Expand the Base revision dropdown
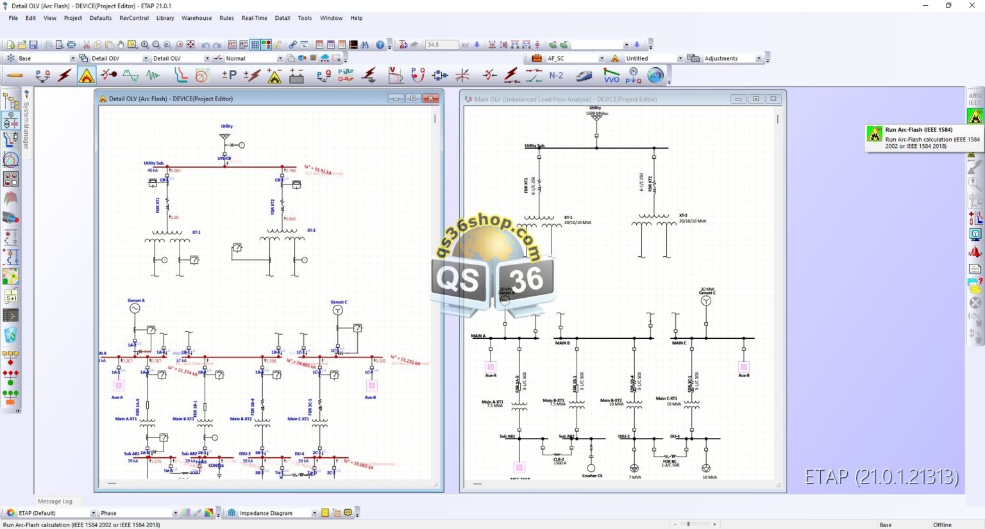The width and height of the screenshot is (985, 529). [x=72, y=58]
